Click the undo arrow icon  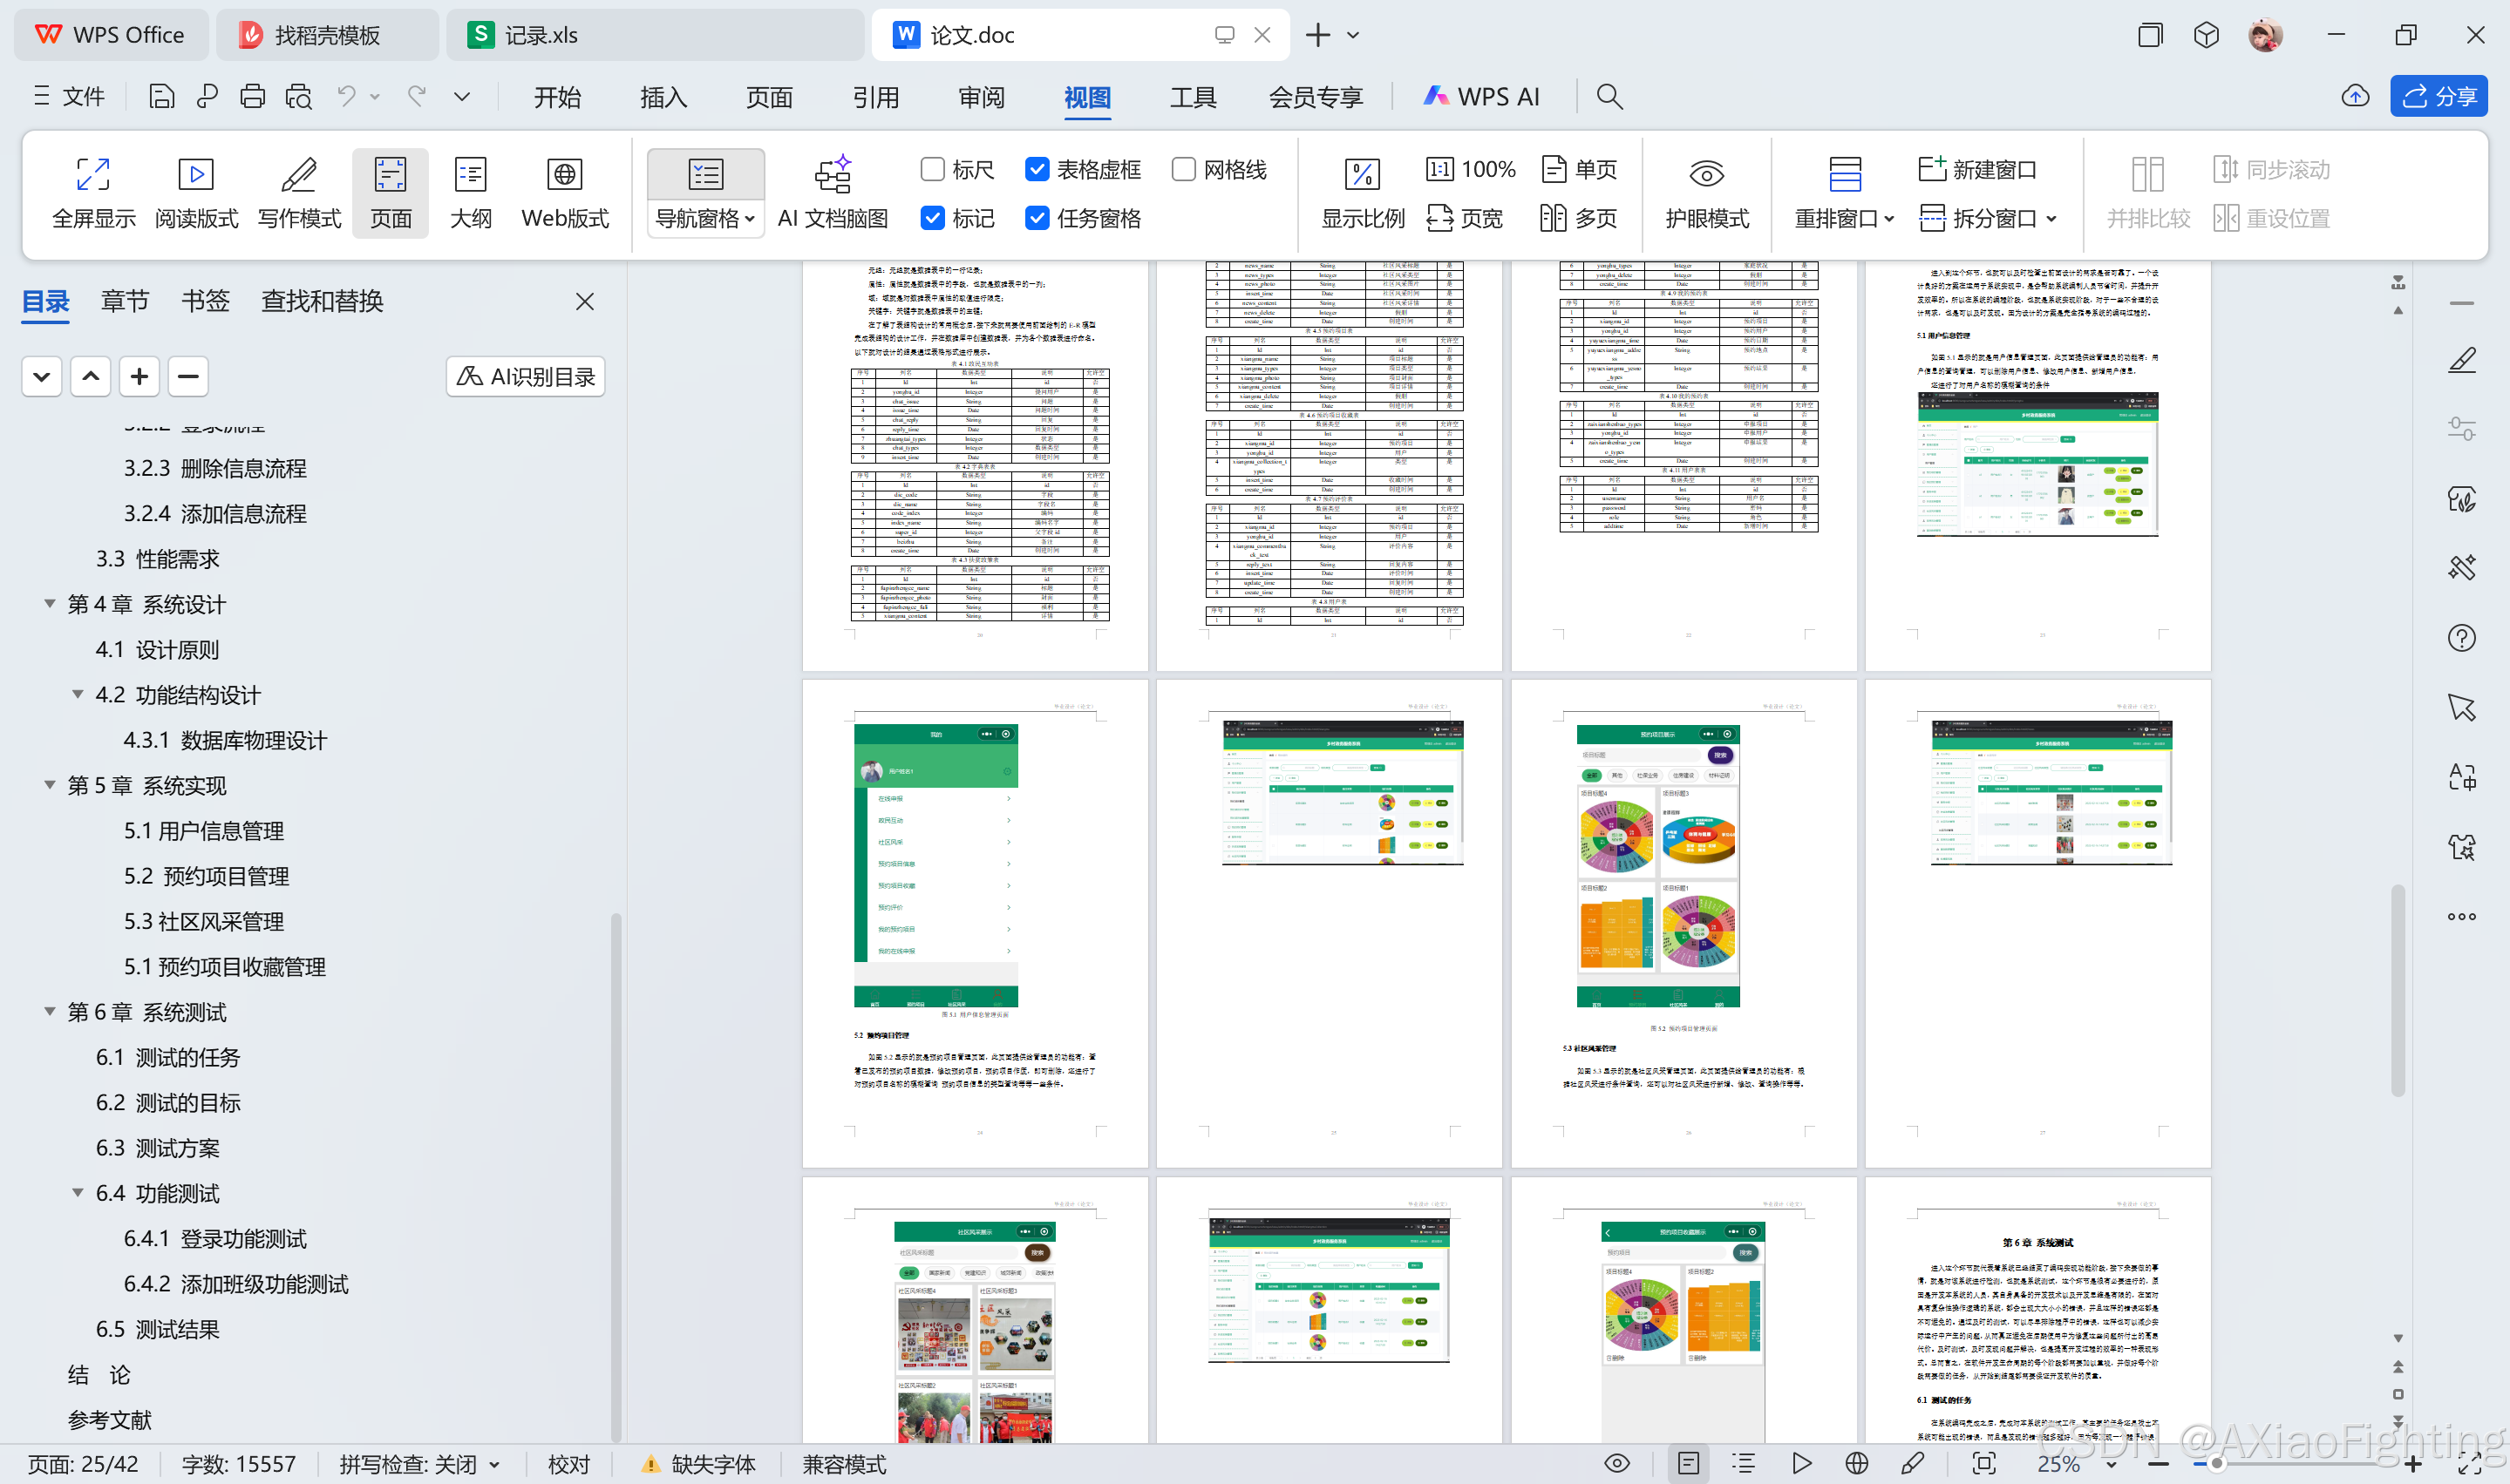tap(346, 97)
